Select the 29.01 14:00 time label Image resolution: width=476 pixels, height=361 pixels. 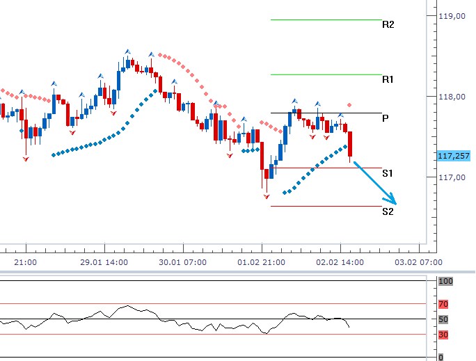coord(104,263)
